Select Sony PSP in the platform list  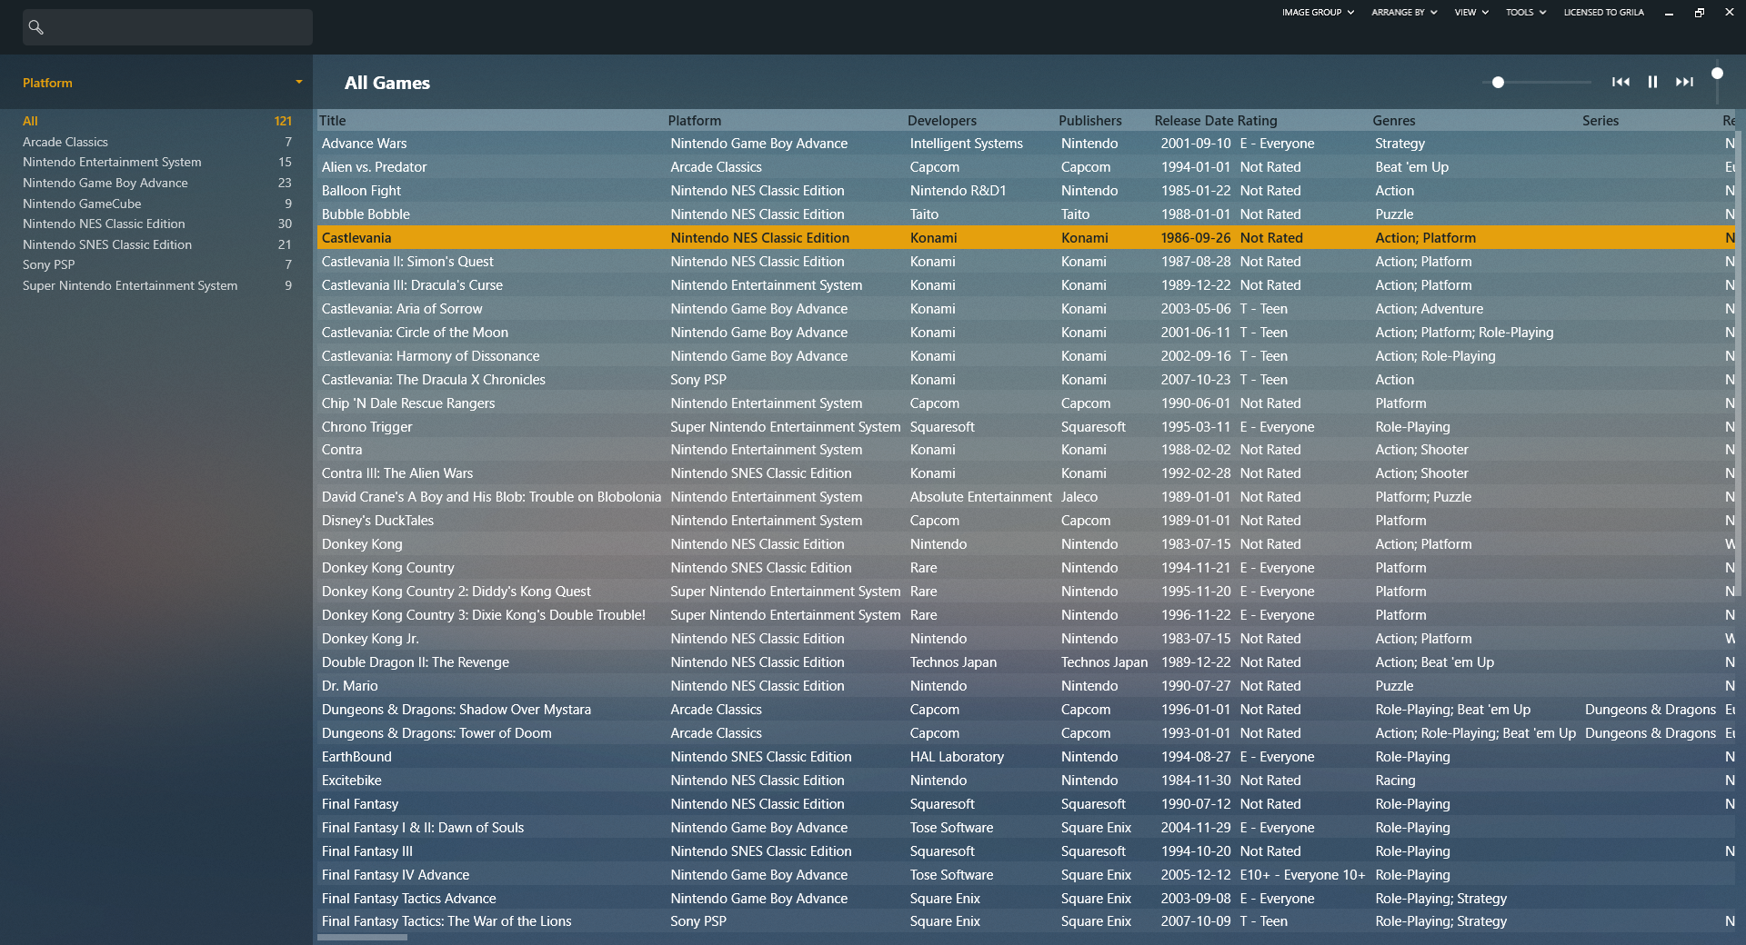[49, 264]
